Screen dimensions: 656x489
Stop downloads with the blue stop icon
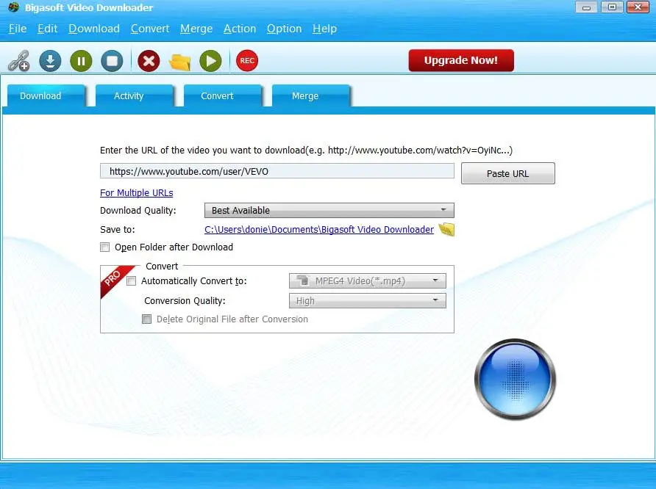point(112,61)
